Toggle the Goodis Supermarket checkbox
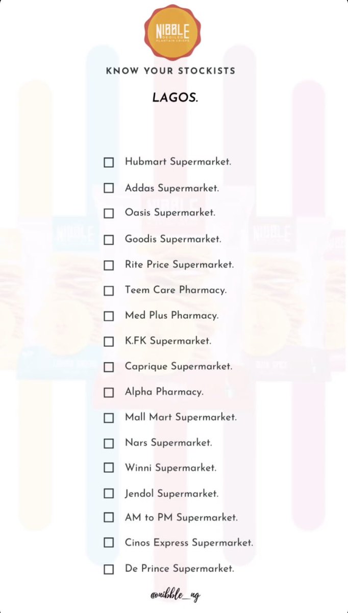 point(109,240)
